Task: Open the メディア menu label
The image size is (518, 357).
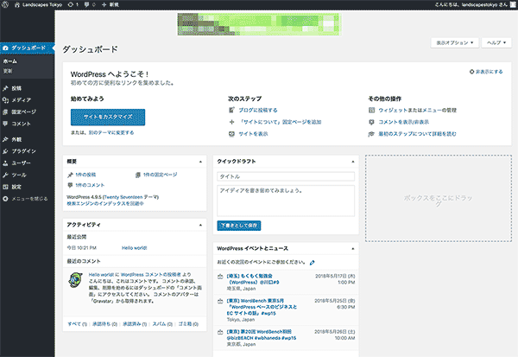Action: point(21,100)
